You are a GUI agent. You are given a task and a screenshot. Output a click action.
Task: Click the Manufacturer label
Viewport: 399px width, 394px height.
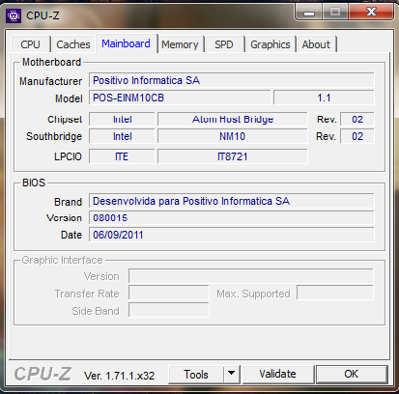point(50,81)
